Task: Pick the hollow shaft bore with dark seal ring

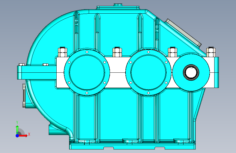Action: (191, 72)
